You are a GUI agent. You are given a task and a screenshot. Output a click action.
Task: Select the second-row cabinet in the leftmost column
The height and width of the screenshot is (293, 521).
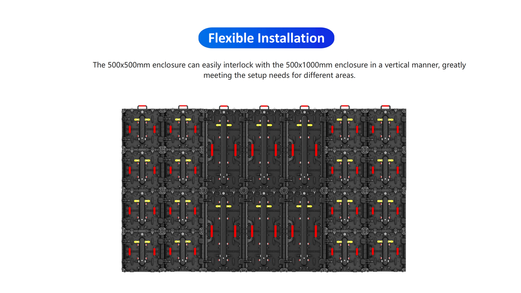tap(142, 170)
